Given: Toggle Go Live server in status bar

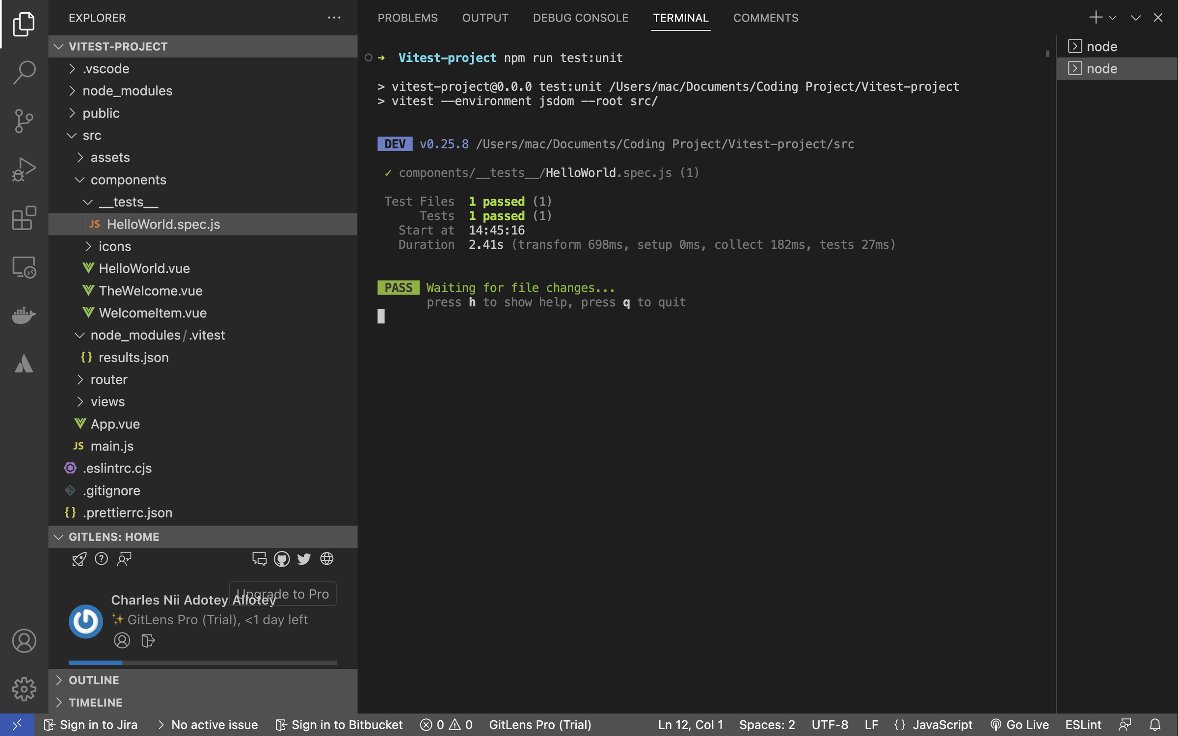Looking at the screenshot, I should [x=1019, y=725].
